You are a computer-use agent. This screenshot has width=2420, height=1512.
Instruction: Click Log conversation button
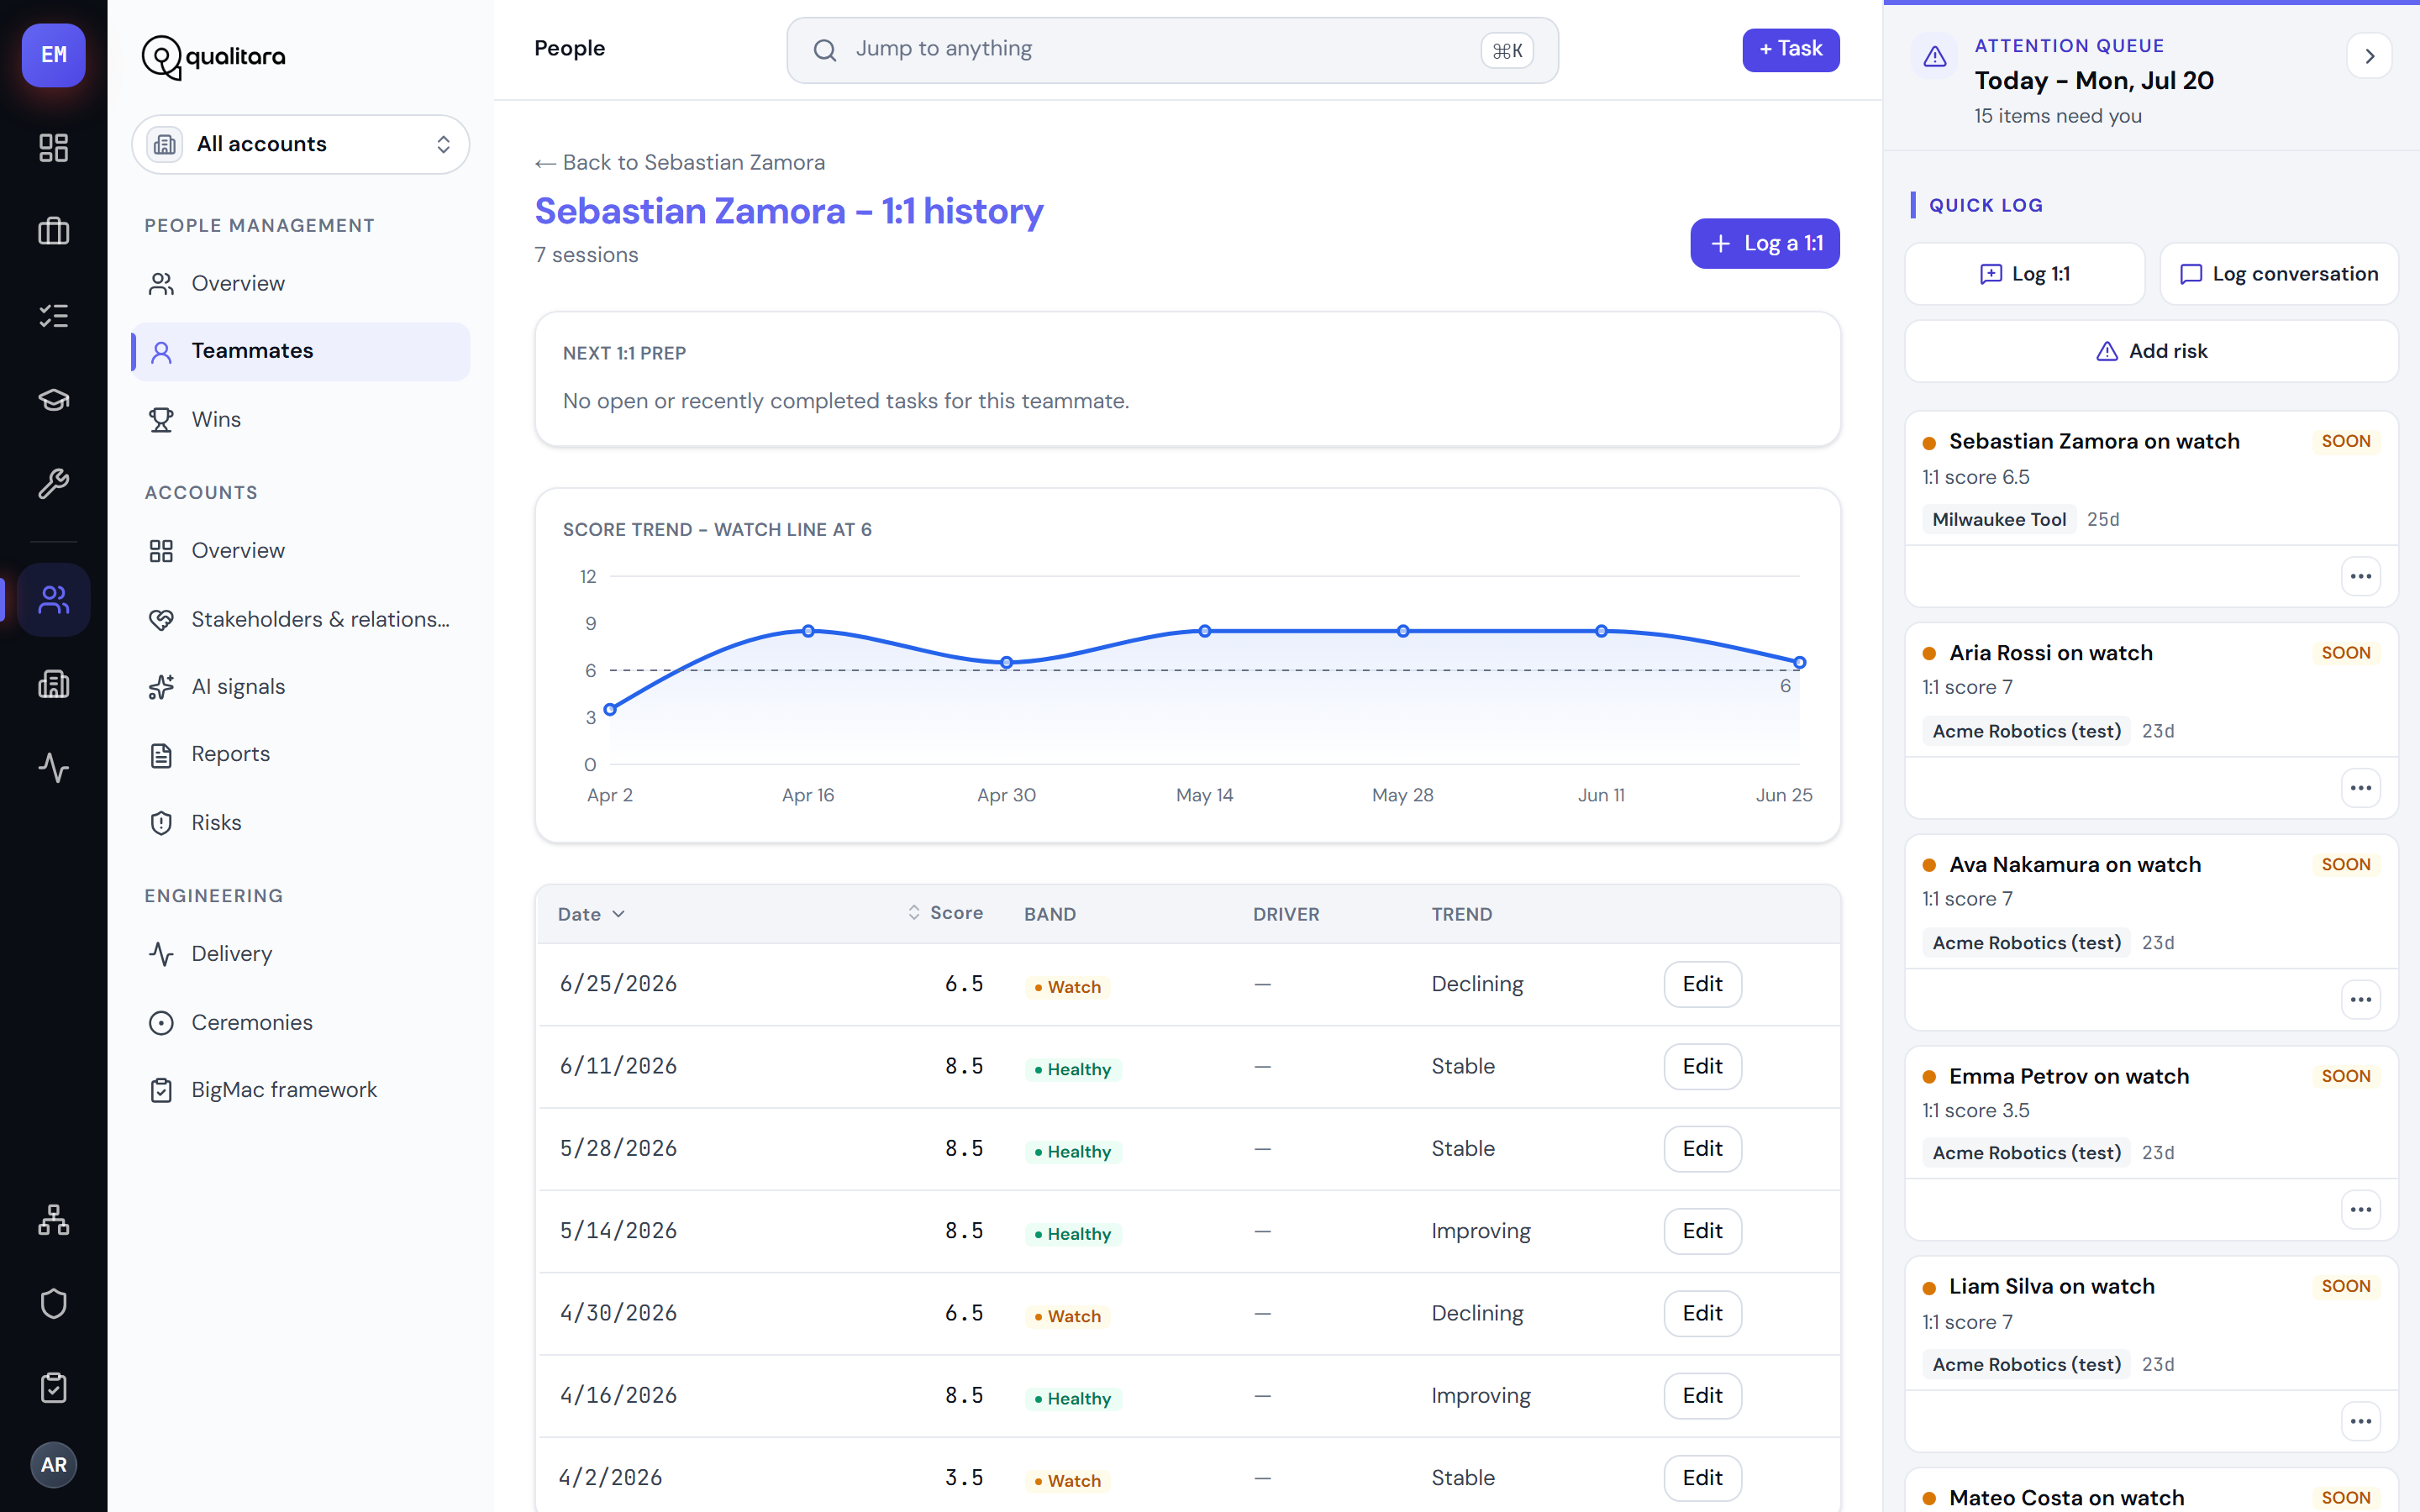tap(2279, 274)
